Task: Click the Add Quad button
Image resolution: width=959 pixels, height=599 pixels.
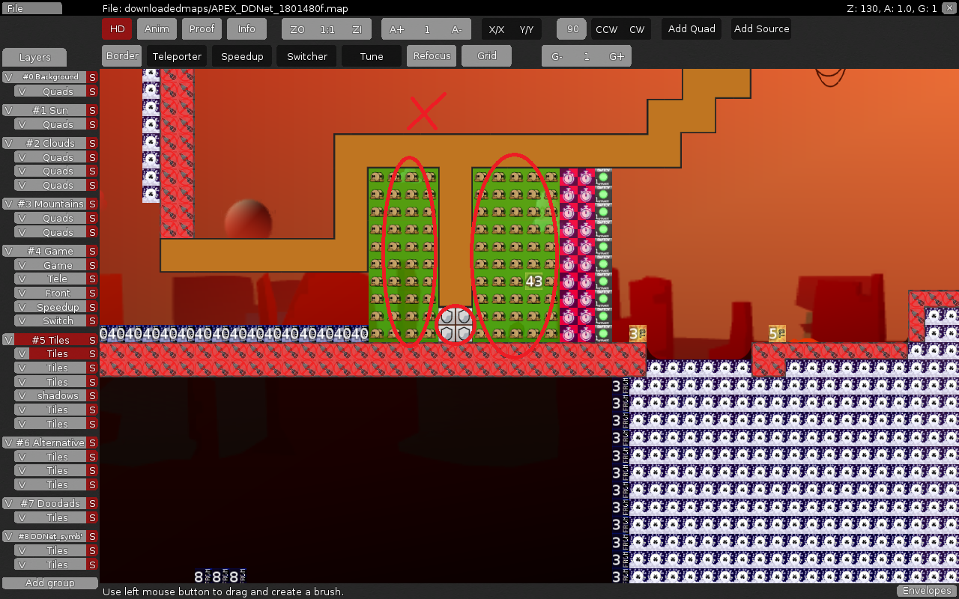Action: click(x=692, y=29)
